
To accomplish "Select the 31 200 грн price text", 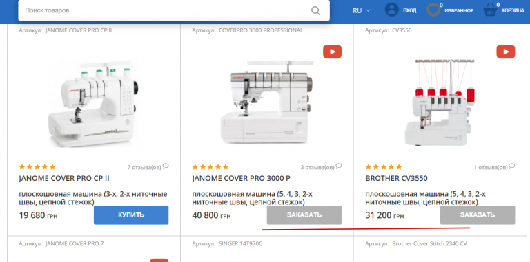I will 385,215.
